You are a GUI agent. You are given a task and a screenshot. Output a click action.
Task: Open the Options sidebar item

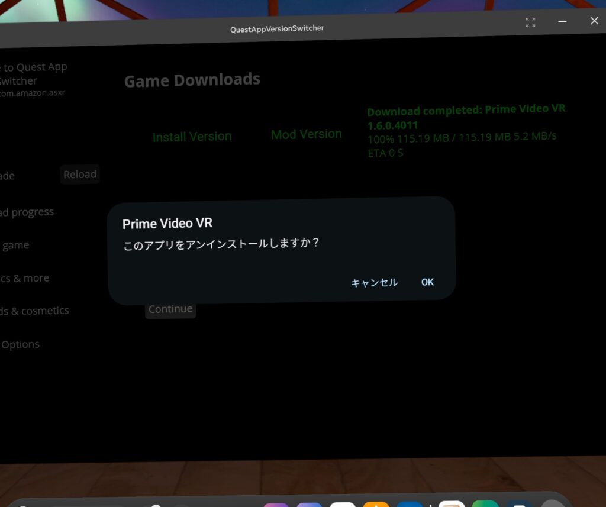20,344
